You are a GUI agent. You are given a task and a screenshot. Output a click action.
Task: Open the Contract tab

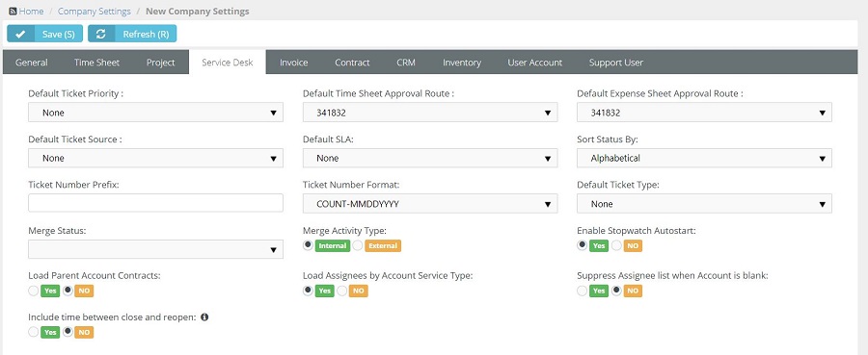(352, 63)
